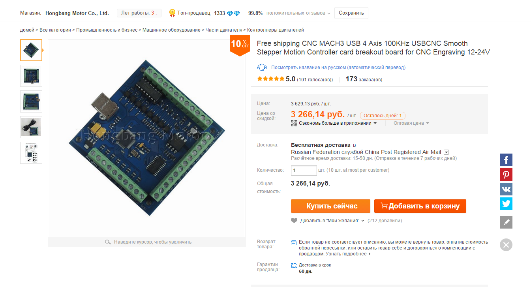Image resolution: width=531 pixels, height=287 pixels.
Task: View the product title in Russian
Action: click(x=338, y=68)
